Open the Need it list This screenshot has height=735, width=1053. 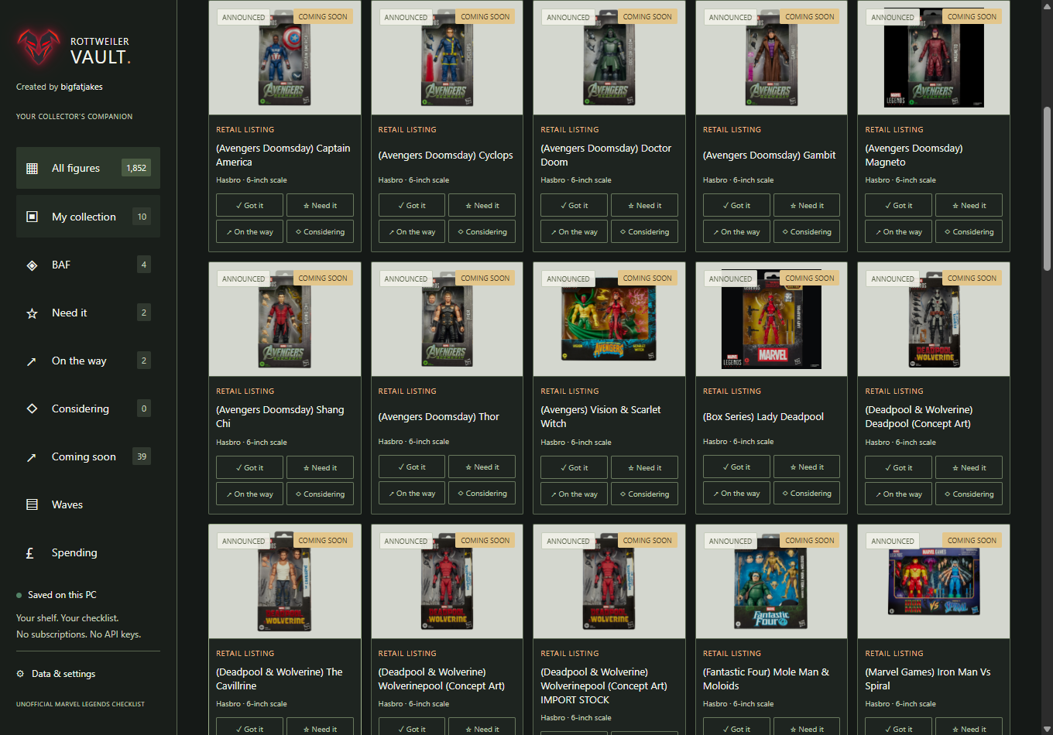click(x=88, y=313)
